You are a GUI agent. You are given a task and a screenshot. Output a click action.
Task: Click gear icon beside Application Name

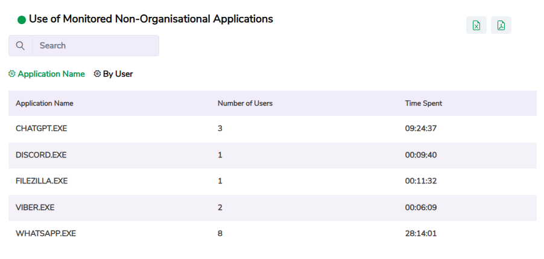(x=11, y=74)
